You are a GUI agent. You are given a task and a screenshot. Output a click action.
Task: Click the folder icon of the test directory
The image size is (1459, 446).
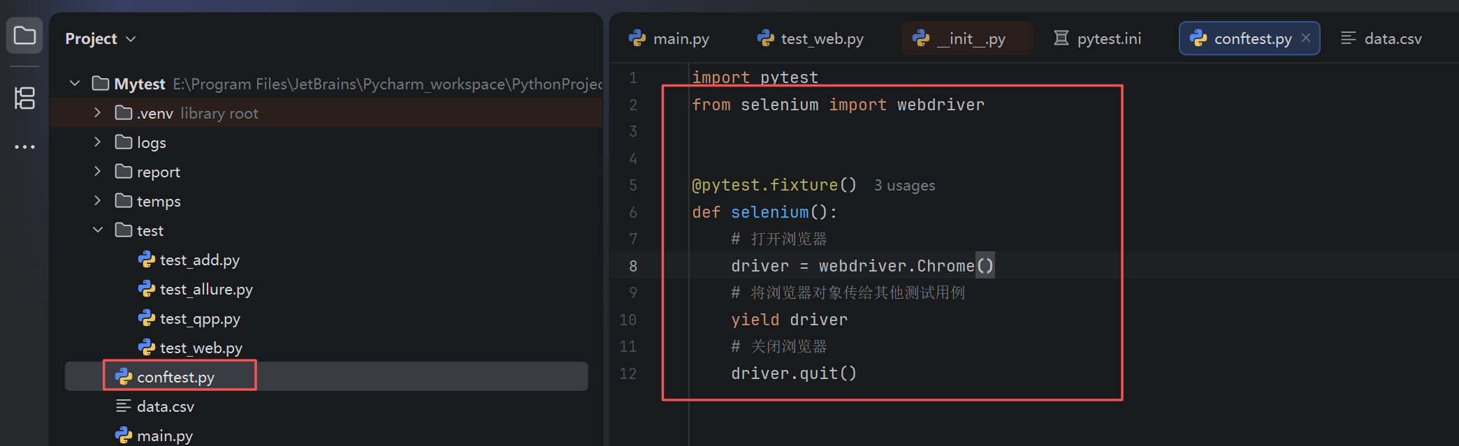[x=124, y=230]
